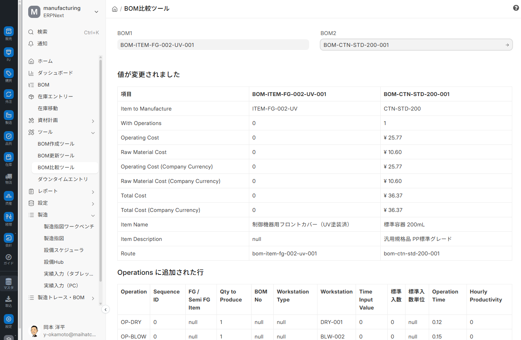Open the 製造指図ワークベンチ link
This screenshot has width=521, height=340.
(x=69, y=226)
